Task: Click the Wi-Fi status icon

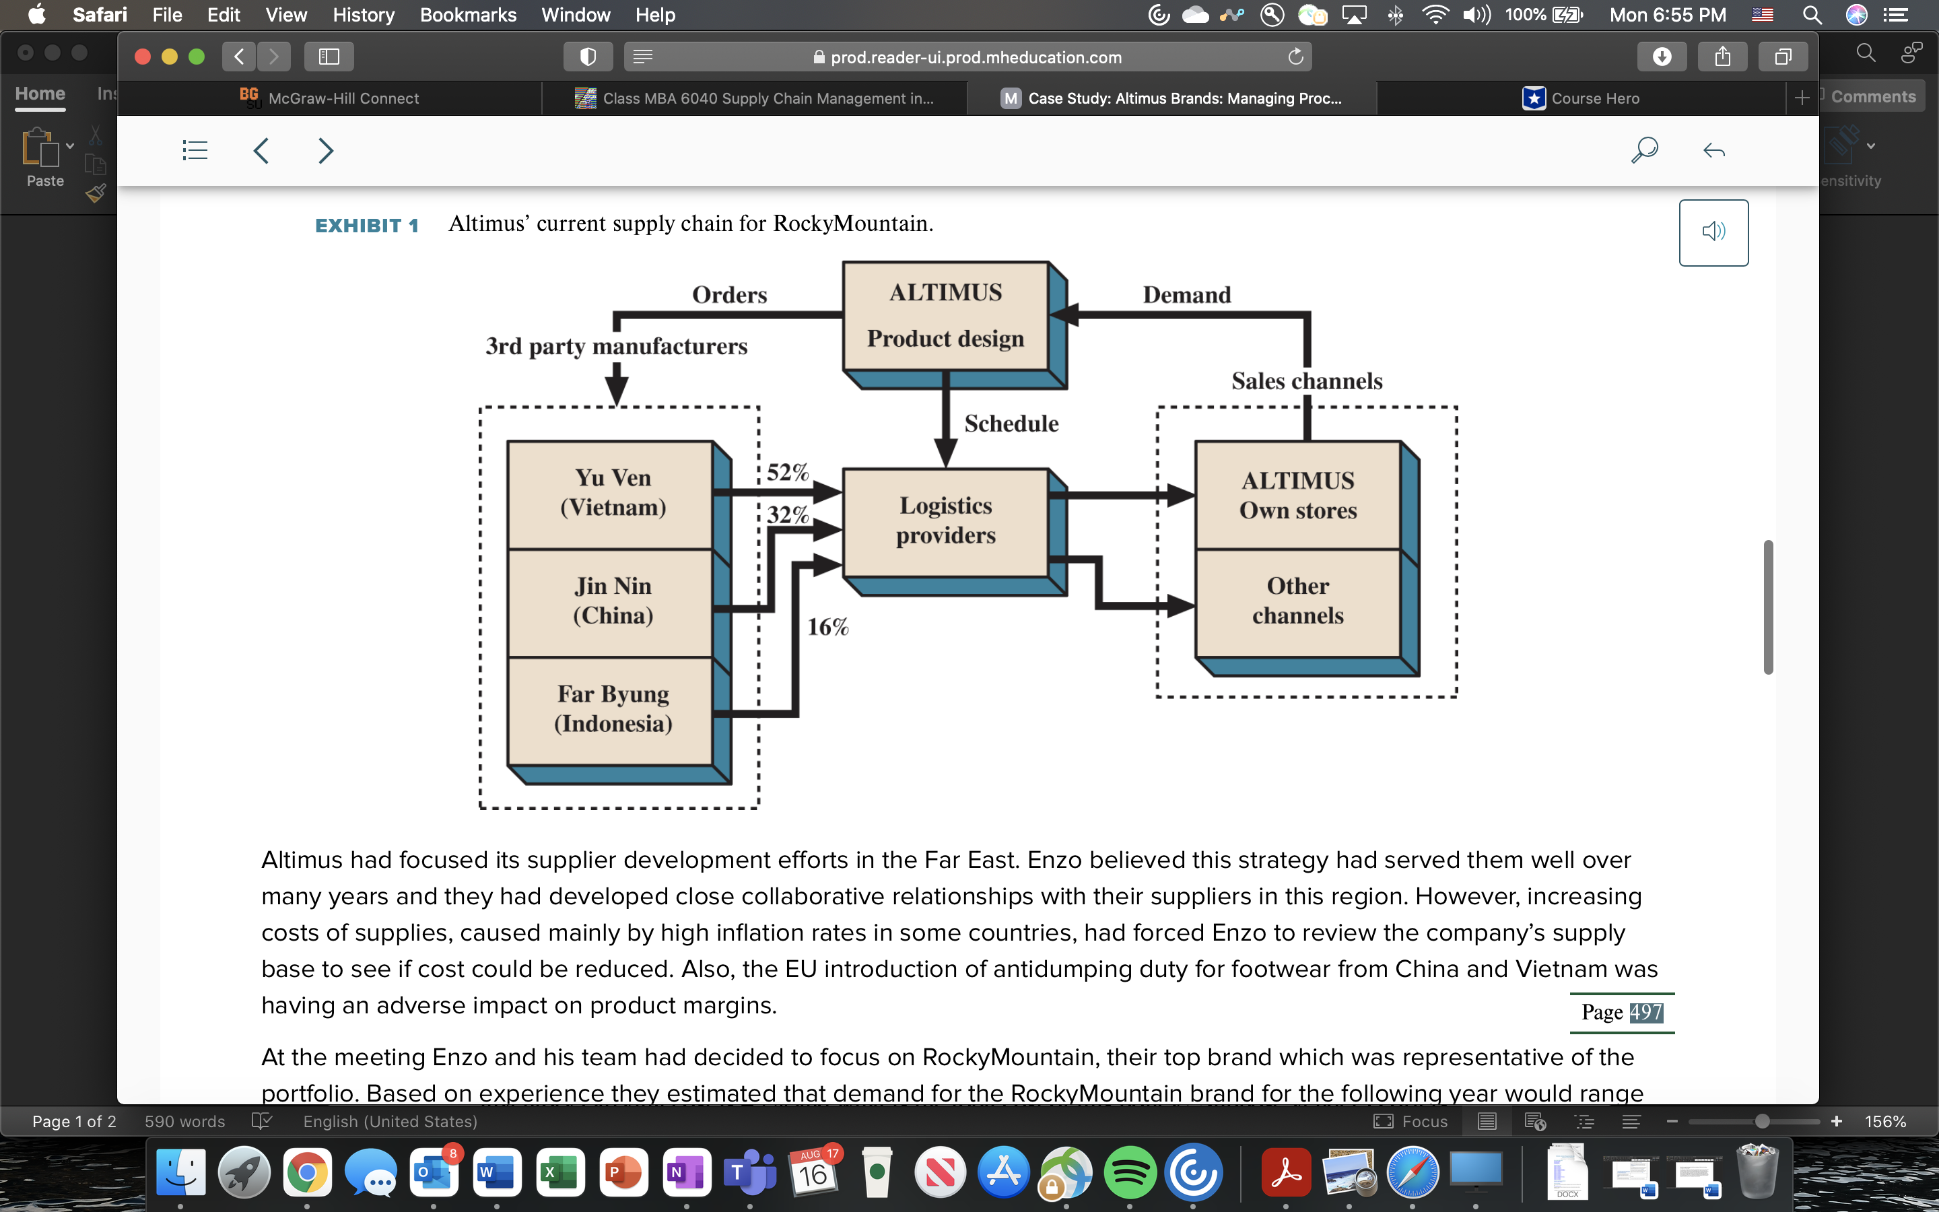Action: pos(1435,14)
